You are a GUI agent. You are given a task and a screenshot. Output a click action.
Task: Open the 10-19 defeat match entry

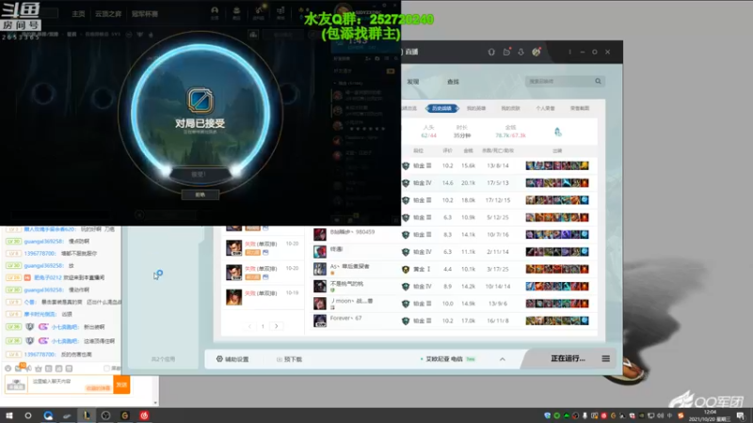[x=263, y=297]
